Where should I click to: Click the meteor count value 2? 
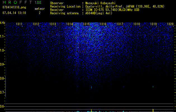click(40, 13)
